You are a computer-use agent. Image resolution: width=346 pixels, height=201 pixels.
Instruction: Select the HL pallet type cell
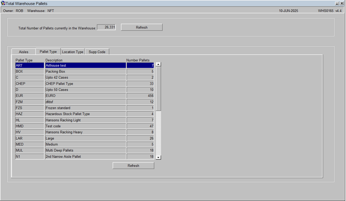pos(30,120)
